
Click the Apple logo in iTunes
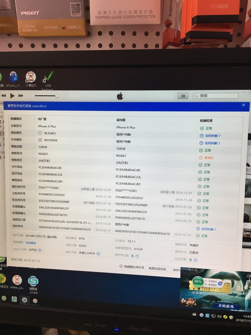(120, 96)
